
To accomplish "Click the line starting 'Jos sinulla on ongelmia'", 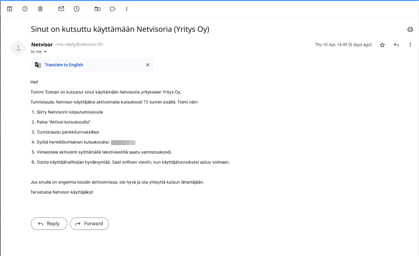I will tap(117, 182).
